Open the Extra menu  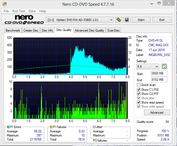coord(32,11)
